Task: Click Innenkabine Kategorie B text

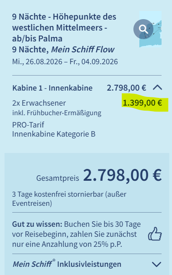Action: coord(54,134)
